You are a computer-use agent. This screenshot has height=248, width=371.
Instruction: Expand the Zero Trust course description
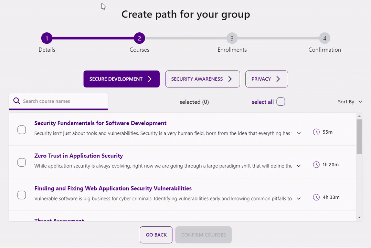pos(298,166)
